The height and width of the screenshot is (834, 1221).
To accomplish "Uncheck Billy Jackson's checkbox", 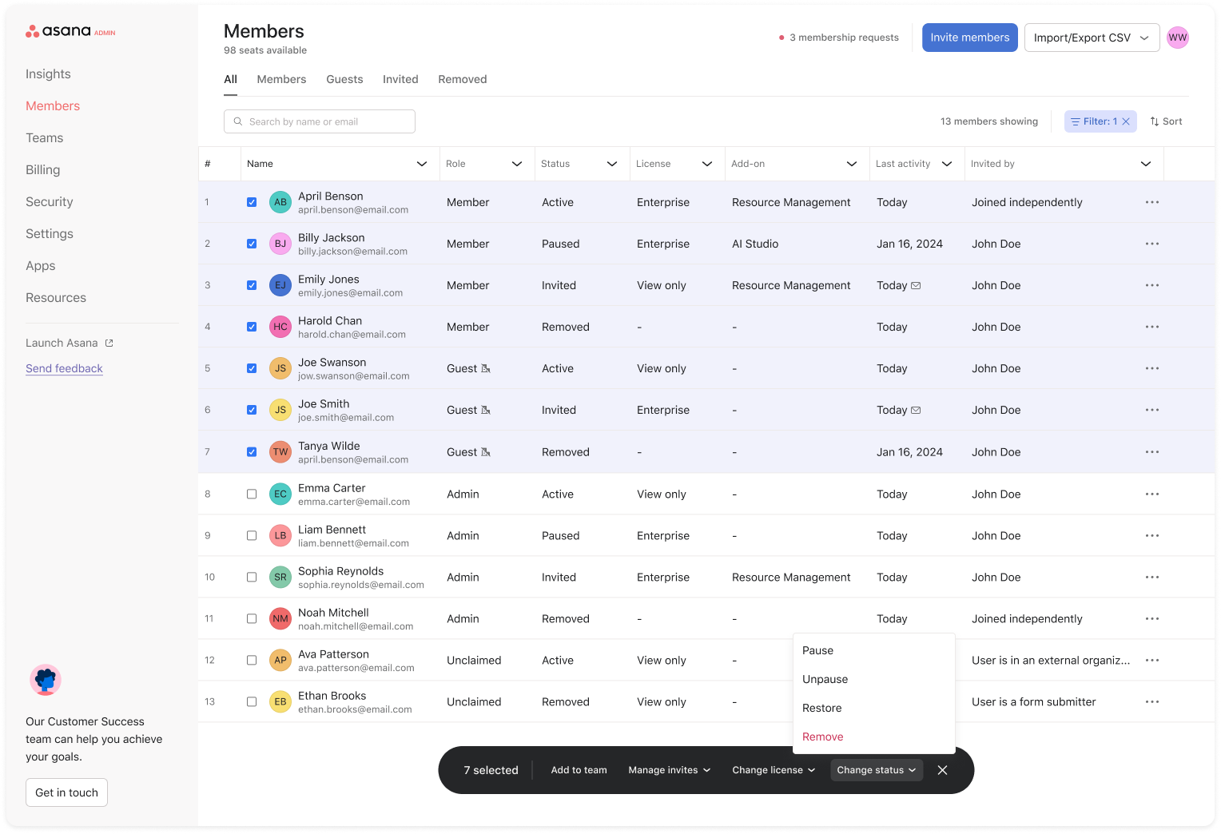I will click(x=252, y=244).
